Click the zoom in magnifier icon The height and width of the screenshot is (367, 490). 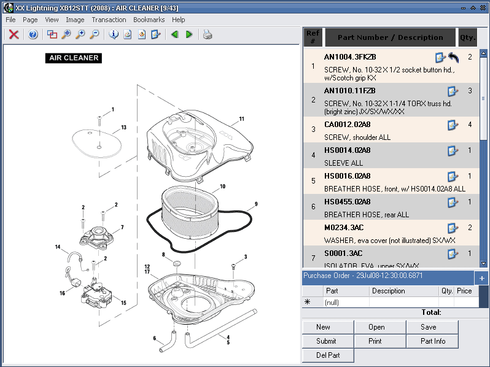tap(80, 34)
